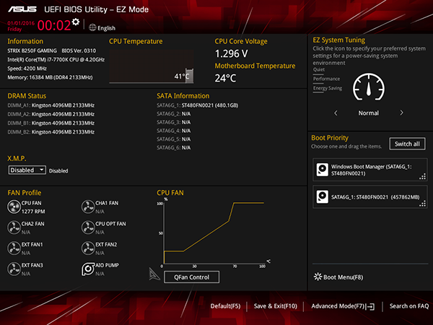The height and width of the screenshot is (325, 433).
Task: Change language from English
Action: (x=106, y=28)
